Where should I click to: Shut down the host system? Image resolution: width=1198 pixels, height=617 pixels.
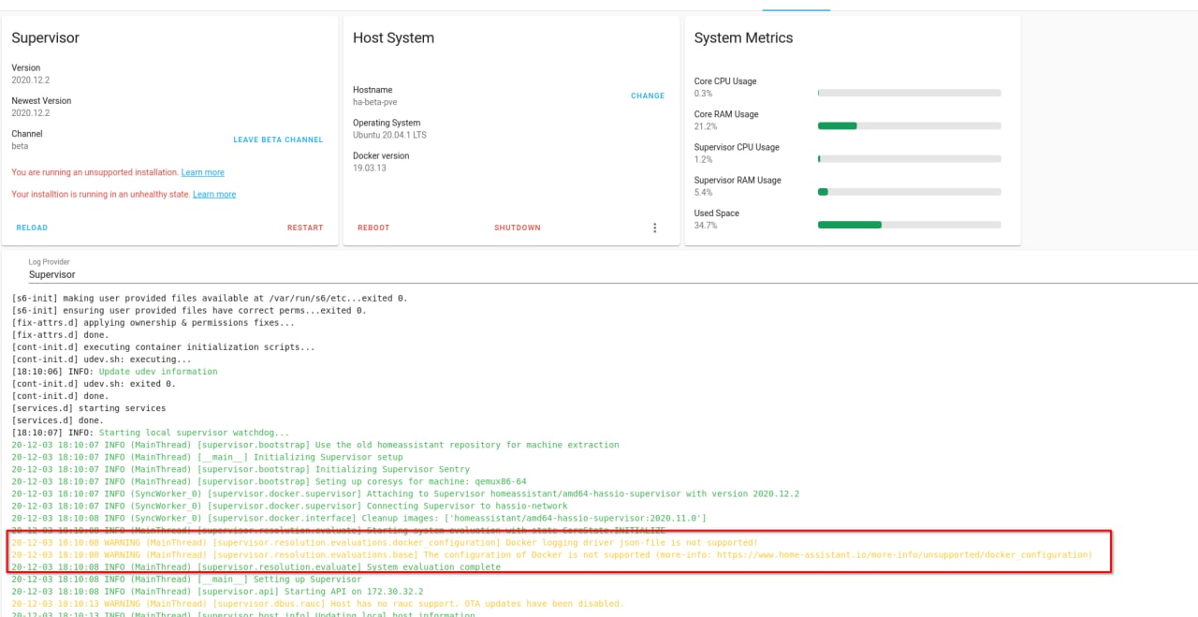coord(518,228)
